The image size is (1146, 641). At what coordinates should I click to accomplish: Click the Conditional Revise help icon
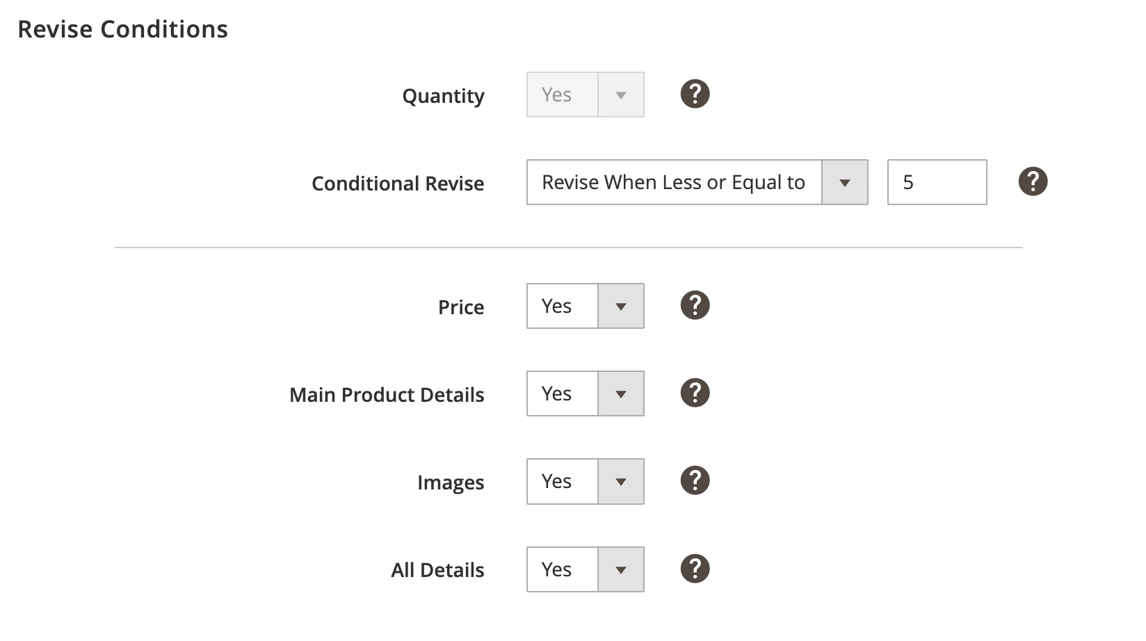click(1033, 181)
